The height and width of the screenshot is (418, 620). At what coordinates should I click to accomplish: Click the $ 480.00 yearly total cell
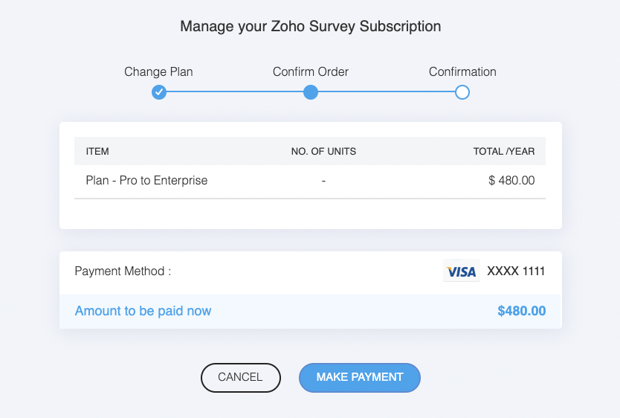click(x=511, y=180)
